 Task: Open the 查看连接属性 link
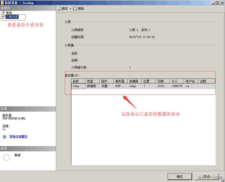[18, 136]
